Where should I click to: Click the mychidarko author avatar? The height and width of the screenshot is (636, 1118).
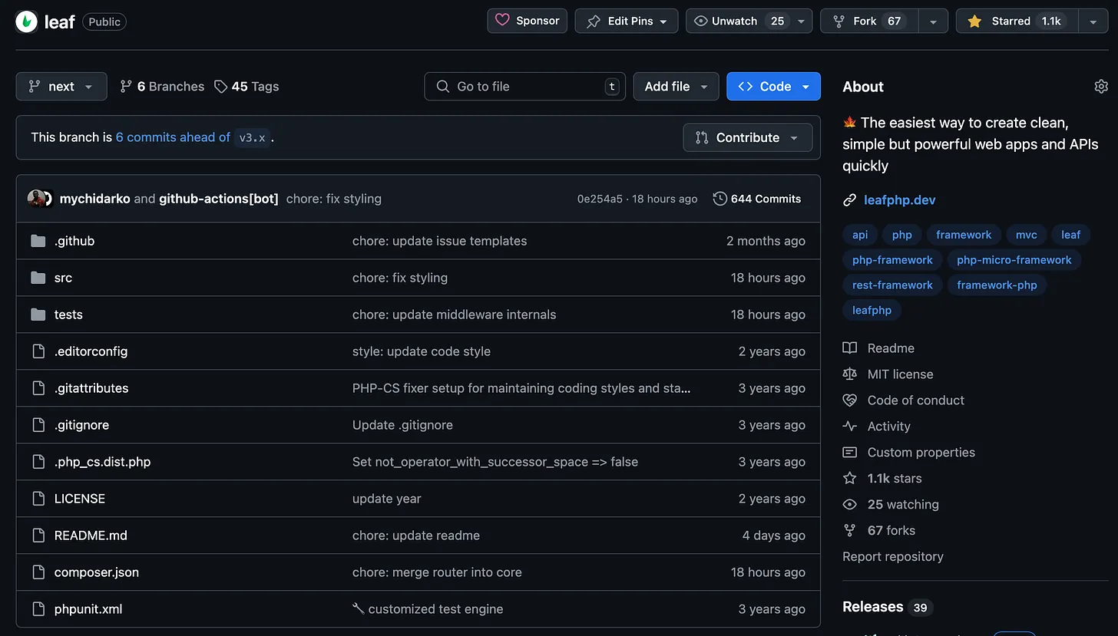coord(36,199)
